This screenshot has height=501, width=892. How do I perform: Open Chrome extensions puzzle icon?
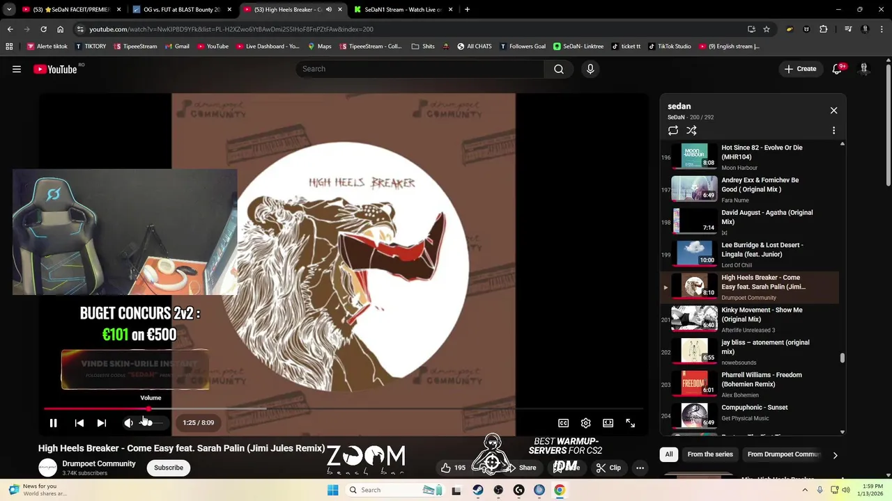pos(824,29)
